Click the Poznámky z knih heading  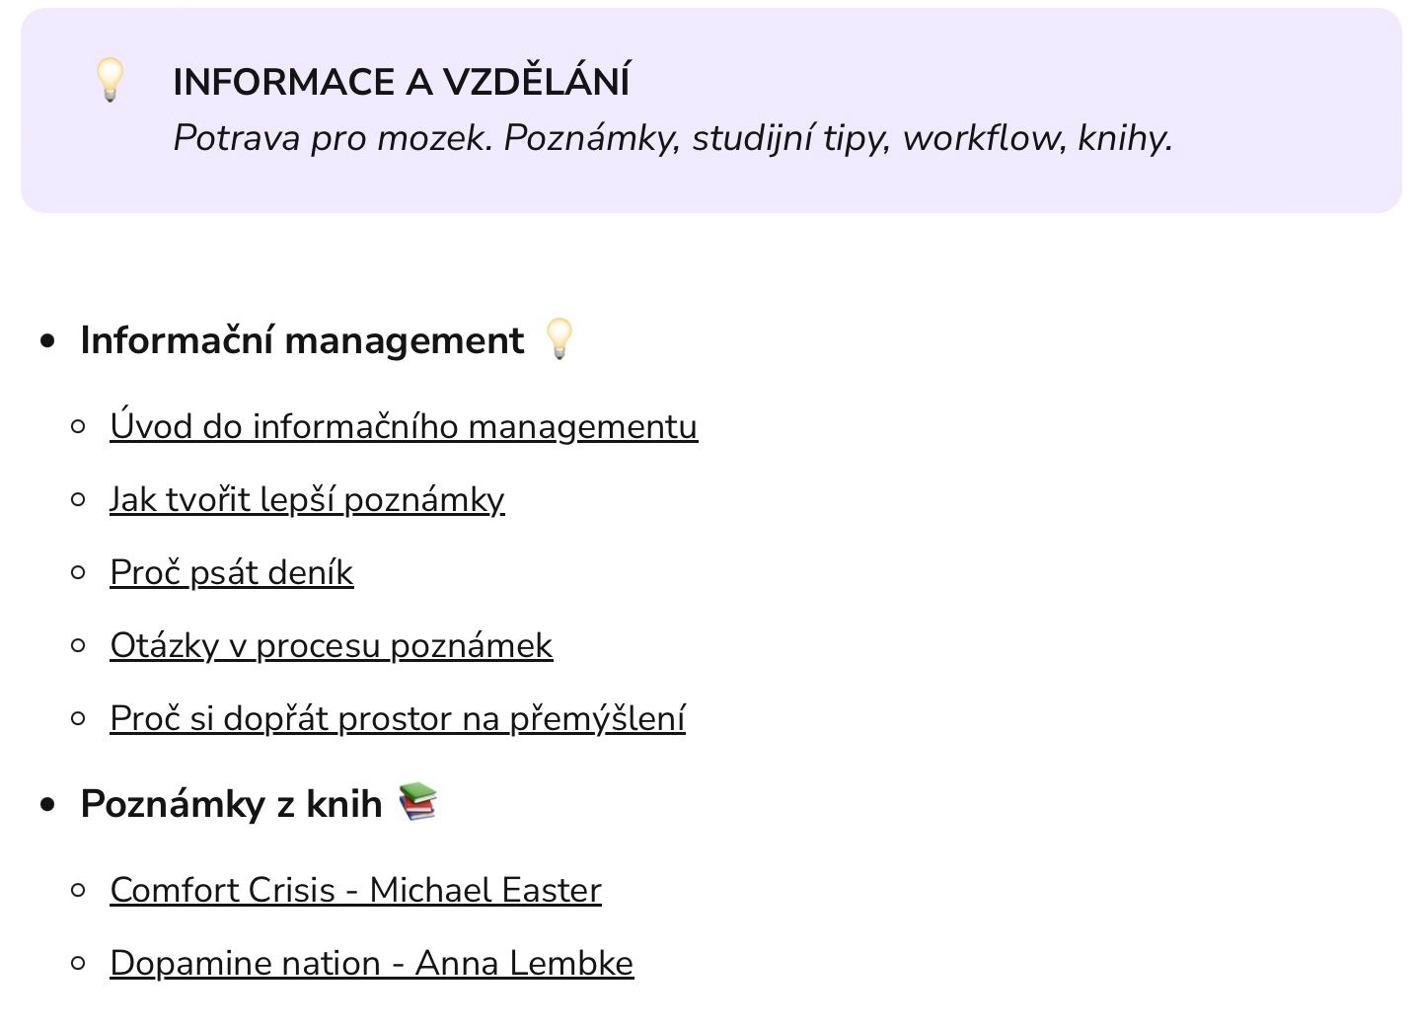coord(231,804)
